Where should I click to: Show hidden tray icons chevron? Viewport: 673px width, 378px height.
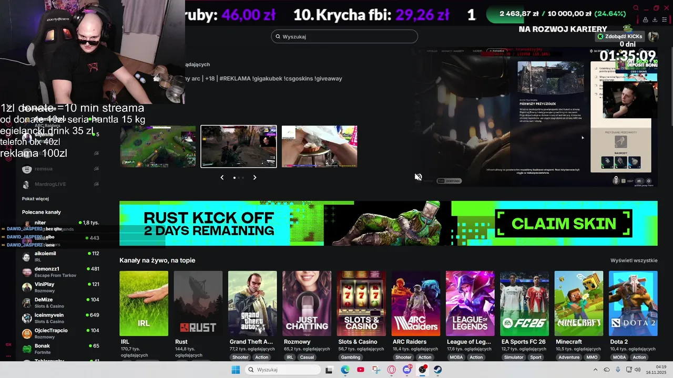pyautogui.click(x=595, y=370)
